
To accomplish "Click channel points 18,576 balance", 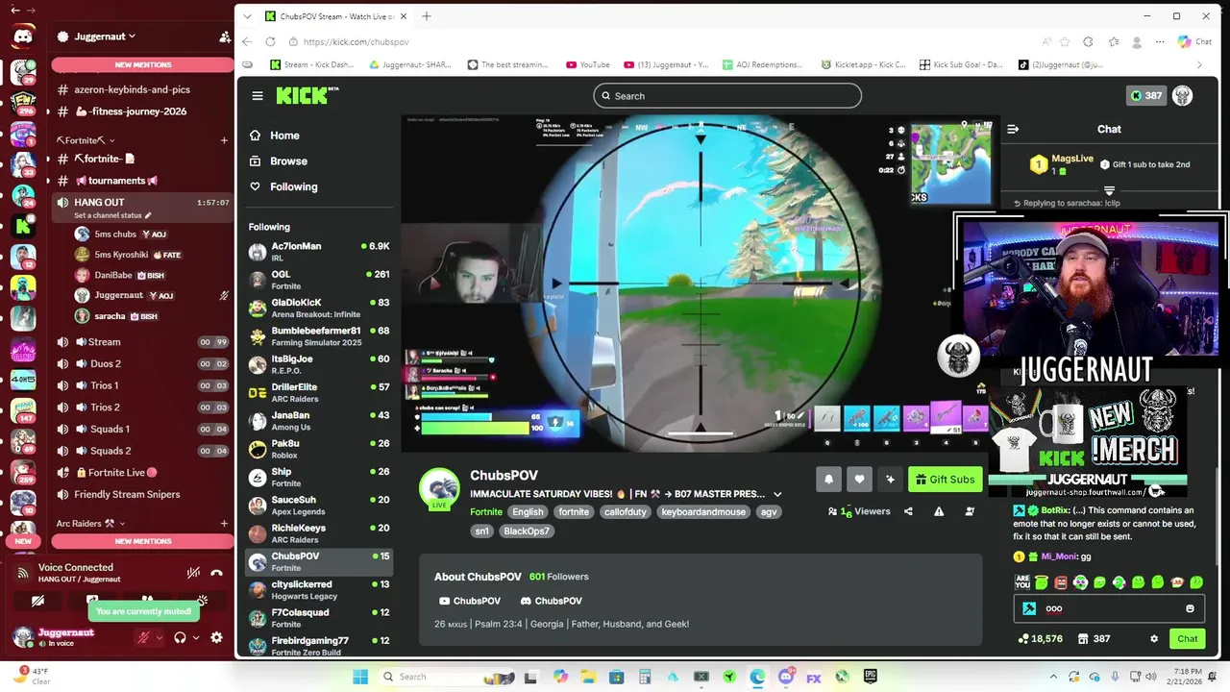I will (1041, 638).
